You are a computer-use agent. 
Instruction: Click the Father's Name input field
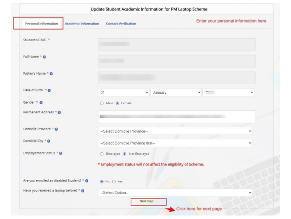click(x=177, y=78)
